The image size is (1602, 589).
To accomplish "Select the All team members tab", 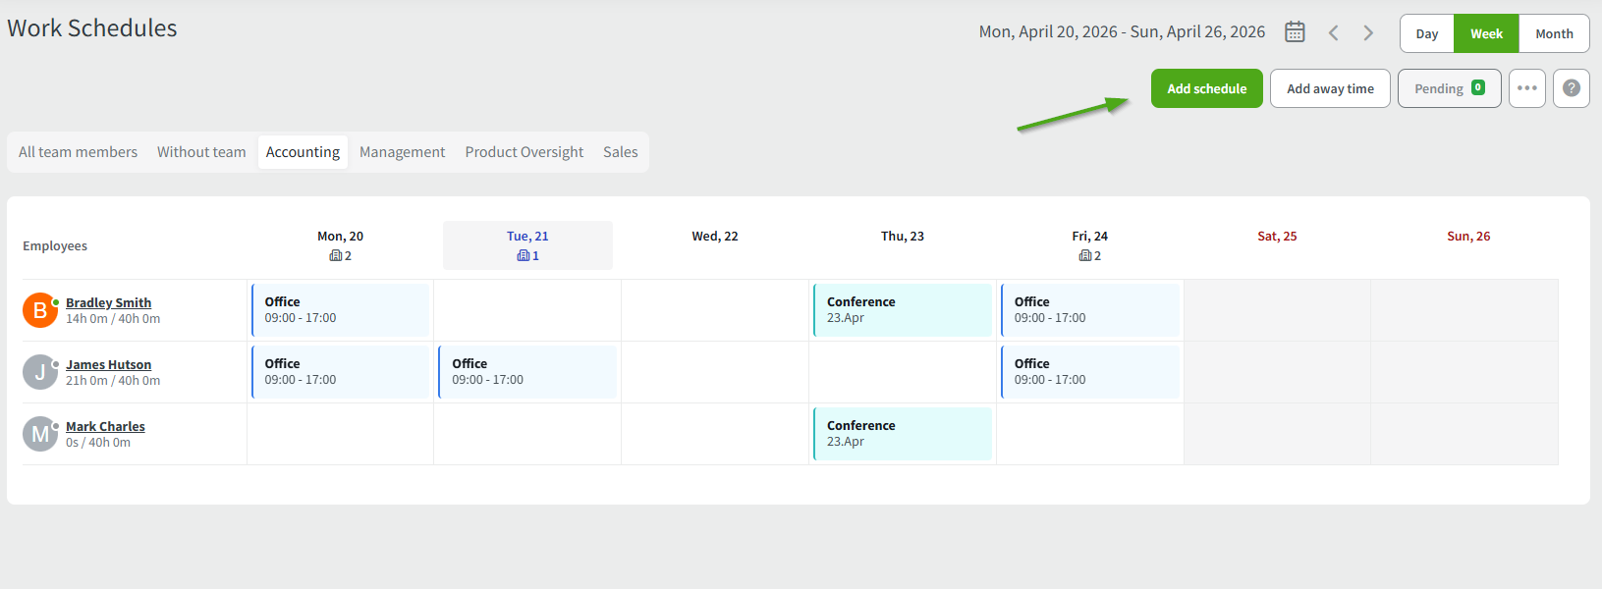I will (x=78, y=152).
